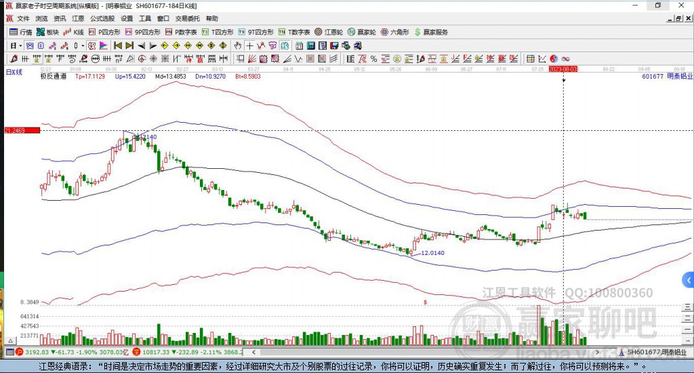Image resolution: width=694 pixels, height=373 pixels.
Task: Click the 极反通道 indicator name
Action: [53, 76]
